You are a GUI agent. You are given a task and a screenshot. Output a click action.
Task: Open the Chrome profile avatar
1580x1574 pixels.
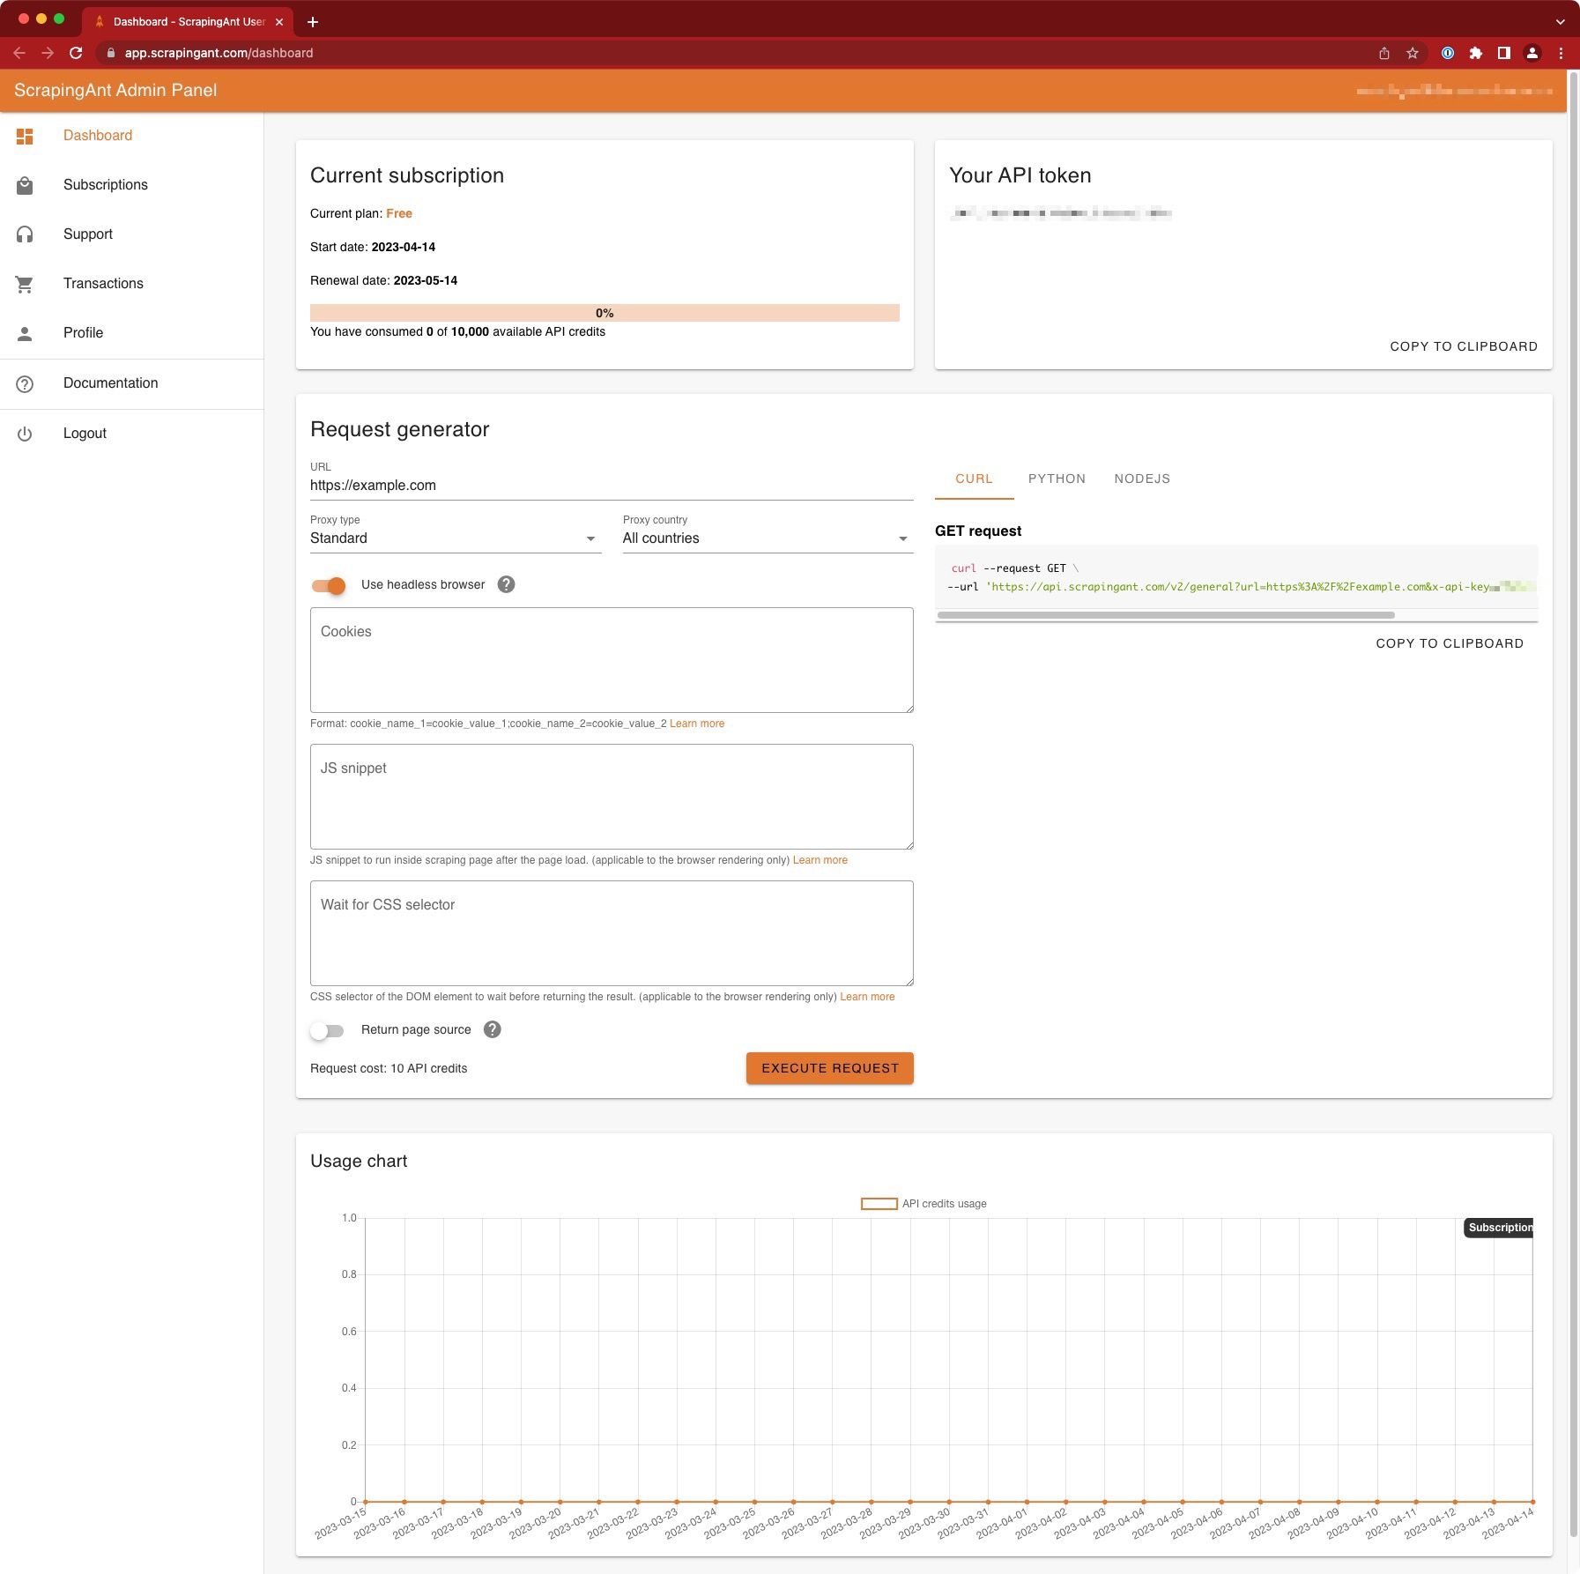[x=1532, y=53]
